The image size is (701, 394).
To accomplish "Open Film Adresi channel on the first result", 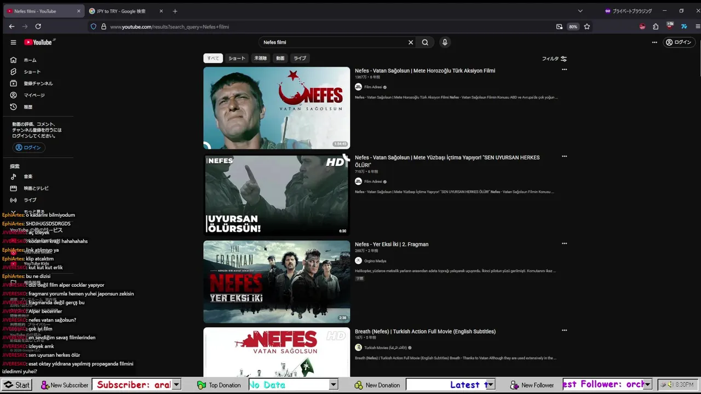I will (x=373, y=87).
